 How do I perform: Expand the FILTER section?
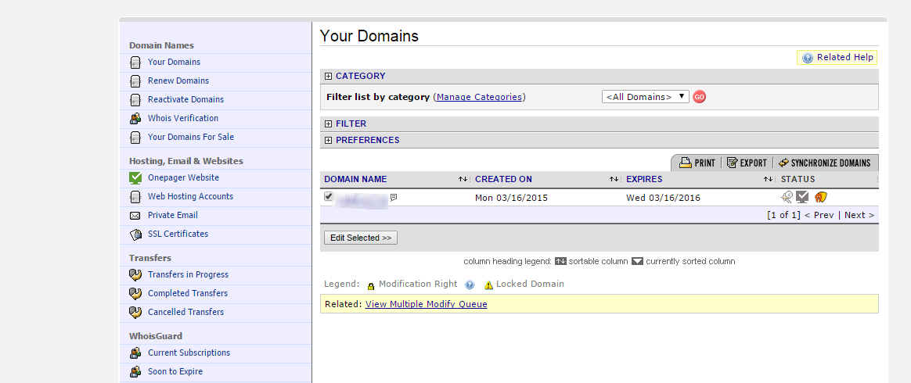pos(329,124)
